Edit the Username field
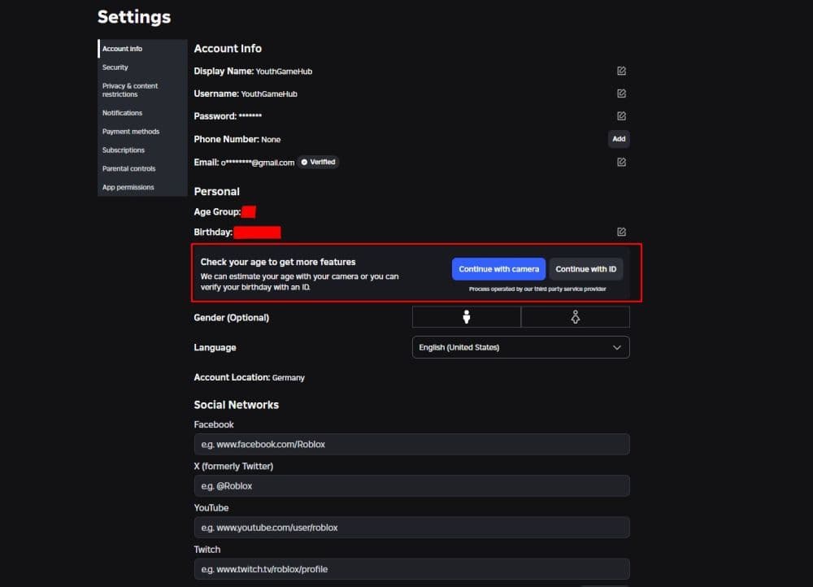 tap(620, 93)
